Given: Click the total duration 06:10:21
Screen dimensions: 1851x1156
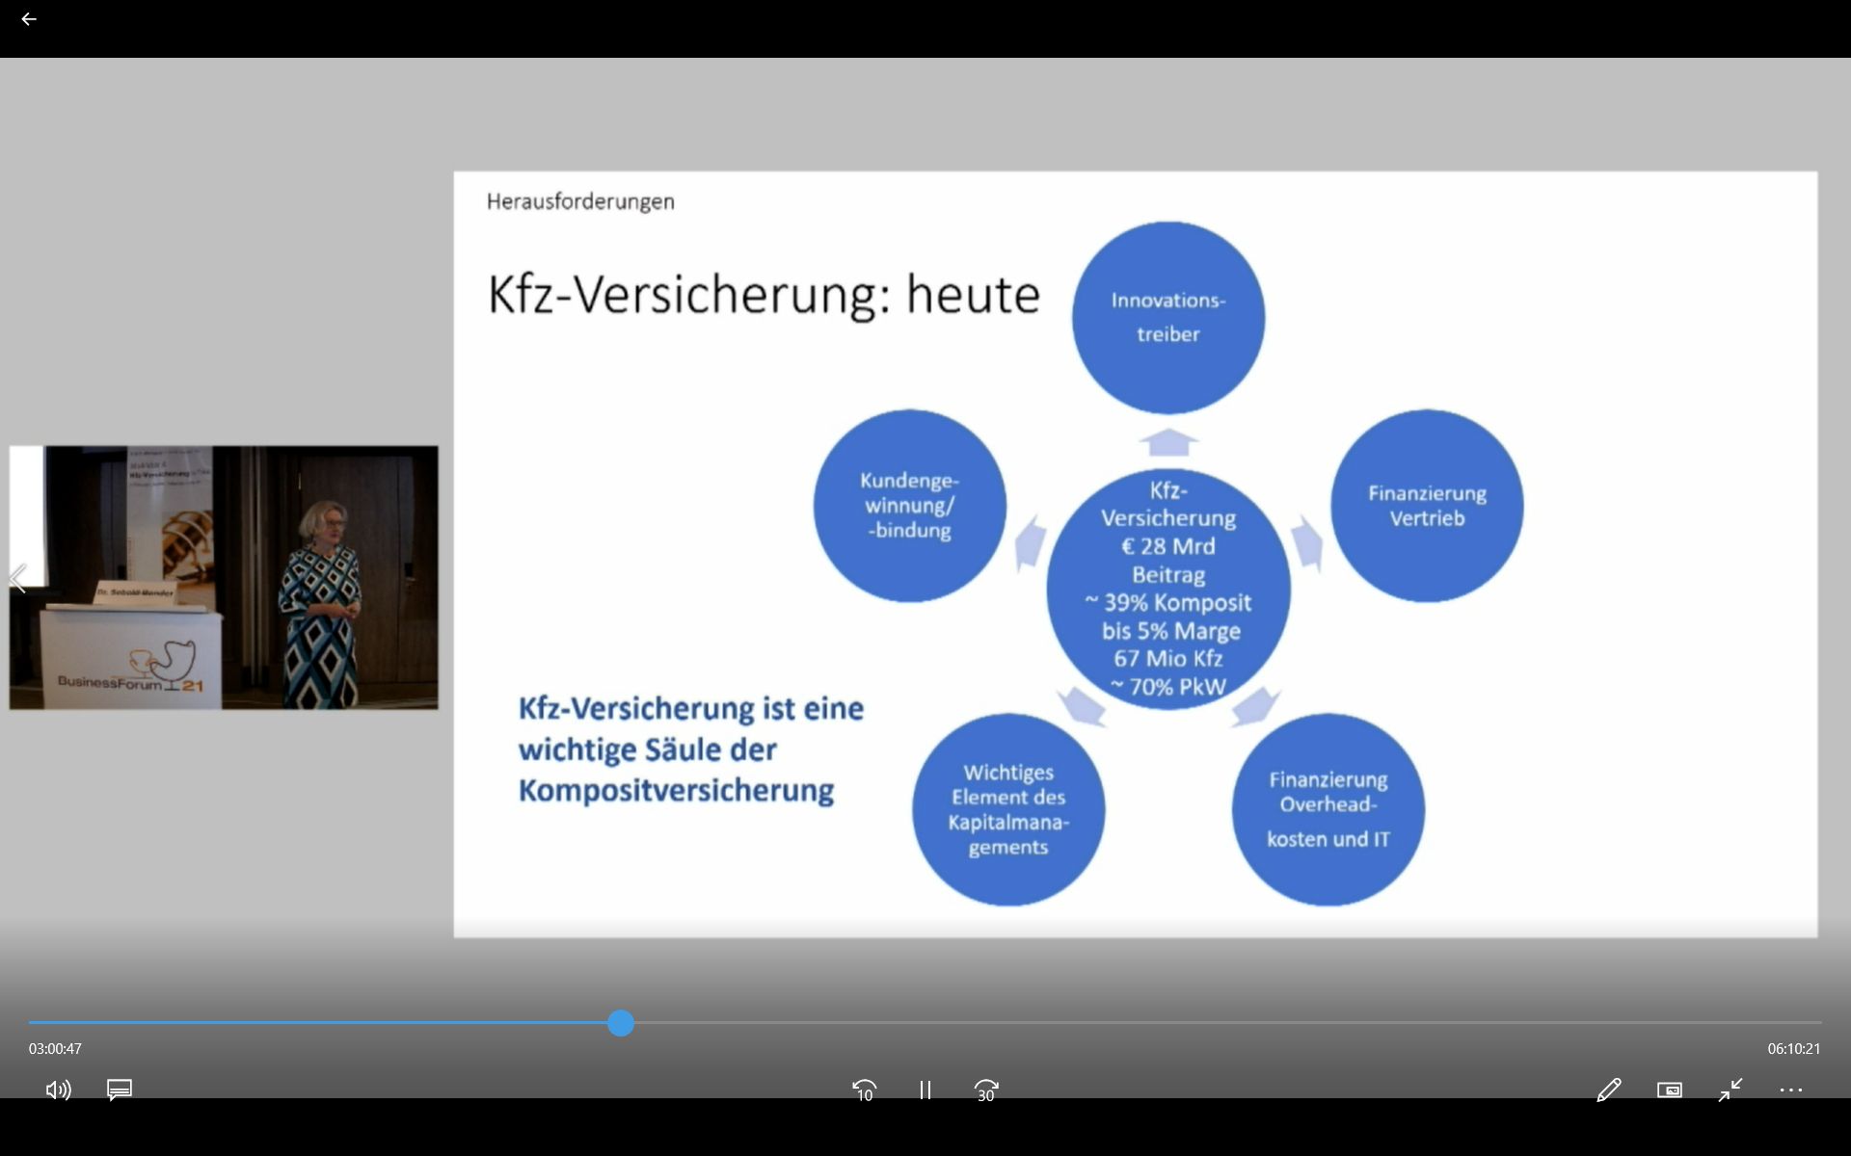Looking at the screenshot, I should (x=1794, y=1049).
